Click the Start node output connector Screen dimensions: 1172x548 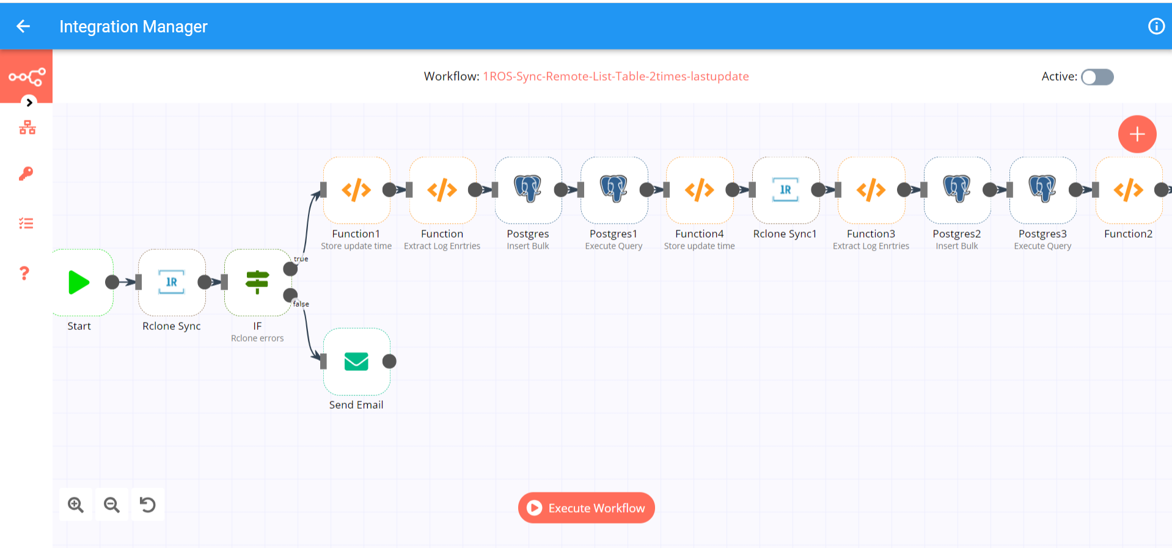point(112,282)
